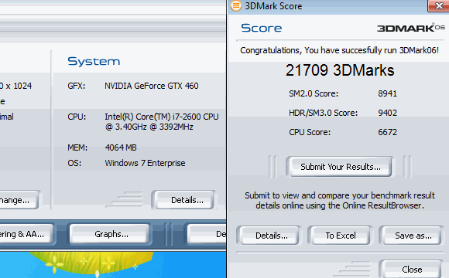The width and height of the screenshot is (449, 278).
Task: Click the CPU: label in System panel
Action: (77, 117)
